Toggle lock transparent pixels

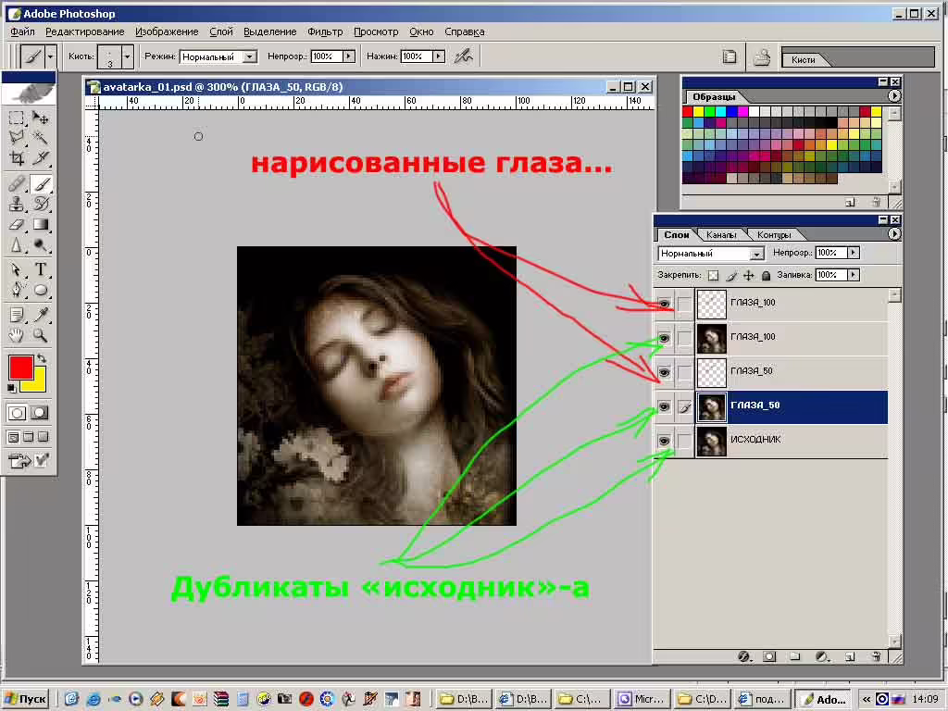[x=714, y=276]
